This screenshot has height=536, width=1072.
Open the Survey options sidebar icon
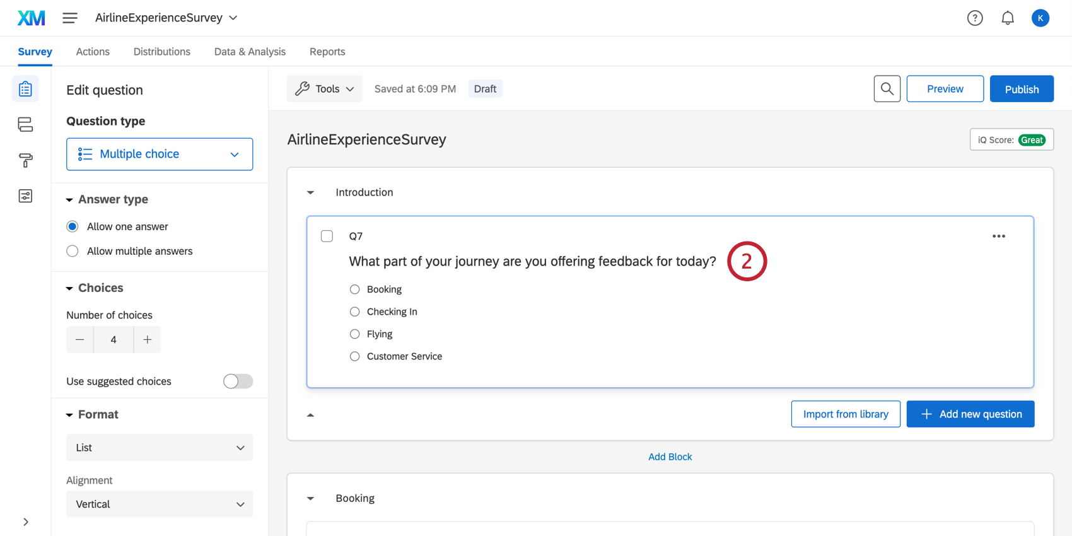[25, 196]
